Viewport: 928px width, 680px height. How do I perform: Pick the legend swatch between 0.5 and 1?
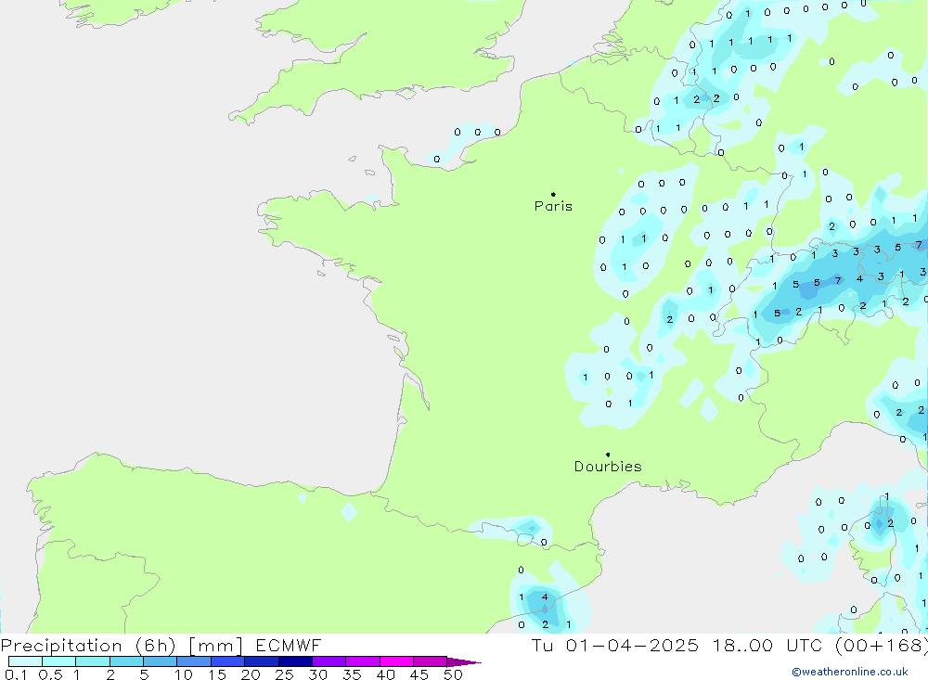click(x=59, y=661)
